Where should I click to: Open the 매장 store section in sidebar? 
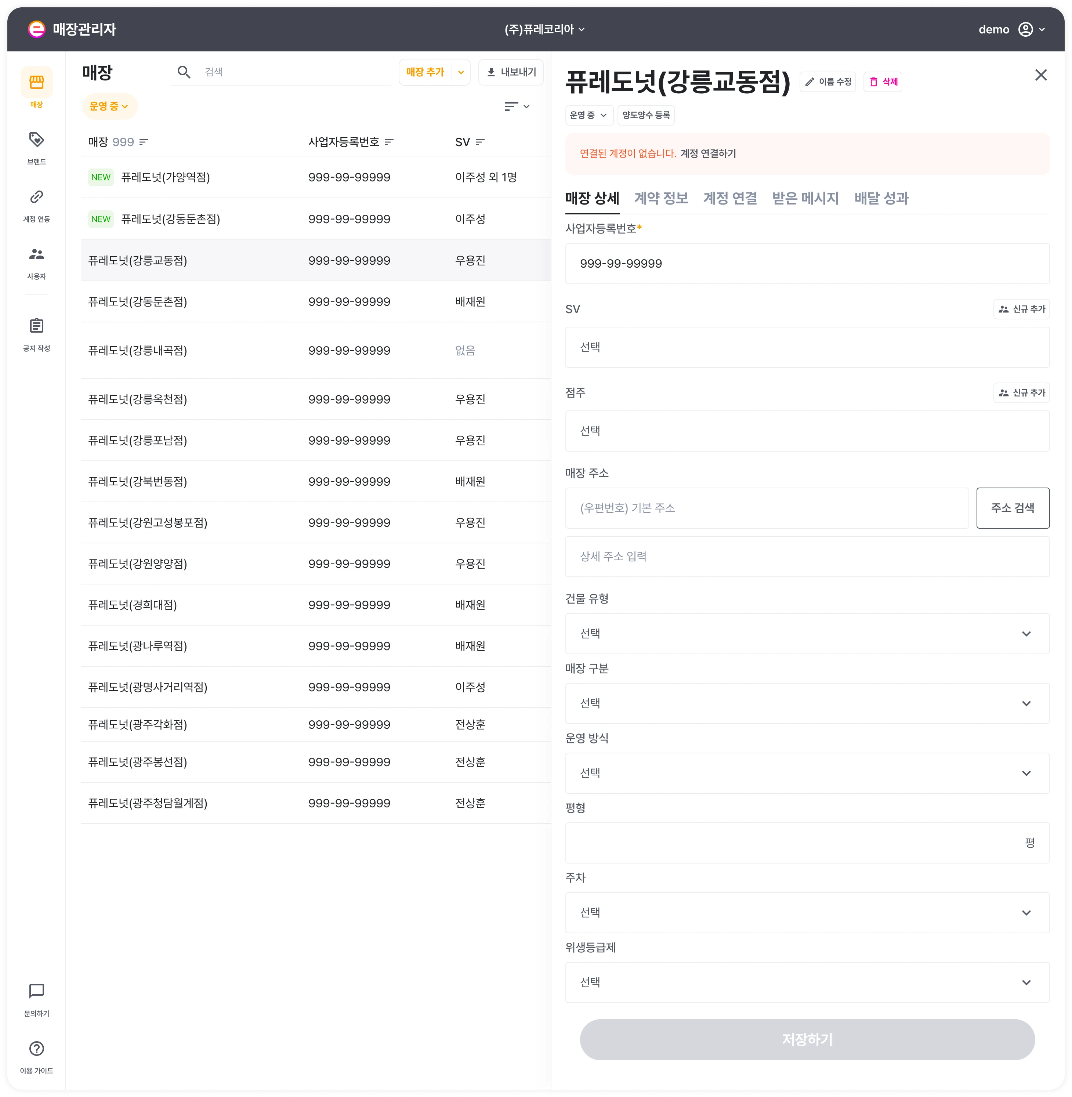pos(37,87)
